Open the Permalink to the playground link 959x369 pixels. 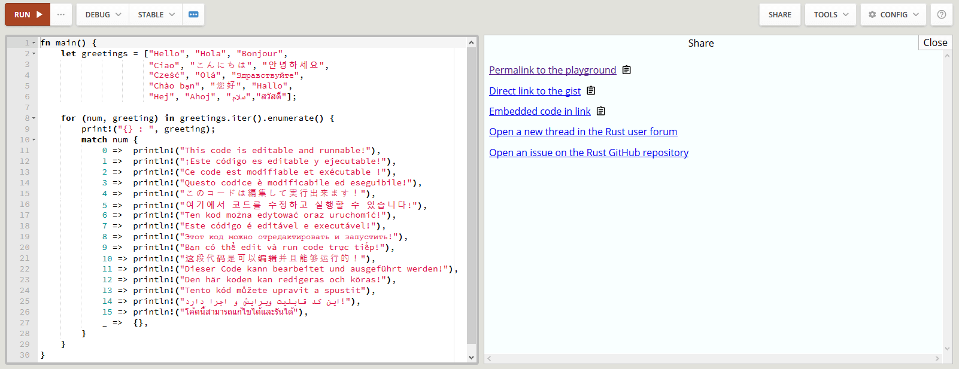pos(552,70)
